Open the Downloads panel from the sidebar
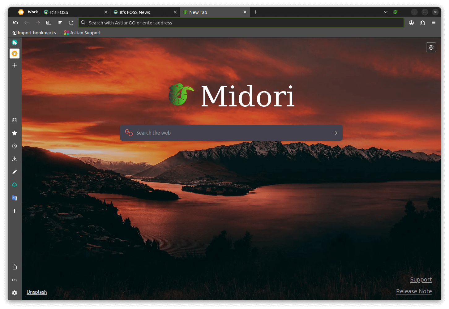 click(x=14, y=159)
